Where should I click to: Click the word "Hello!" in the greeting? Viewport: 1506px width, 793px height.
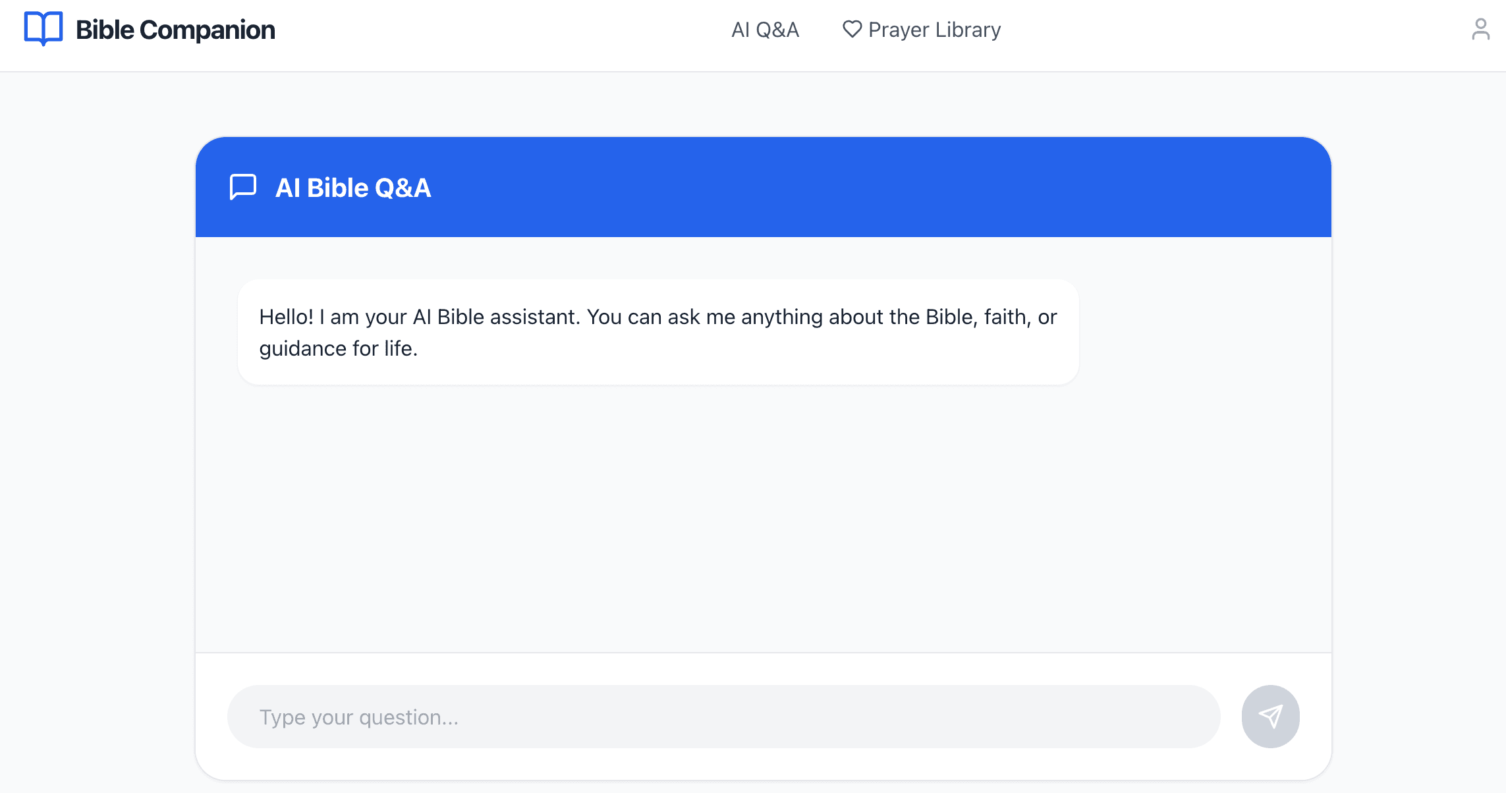point(286,317)
